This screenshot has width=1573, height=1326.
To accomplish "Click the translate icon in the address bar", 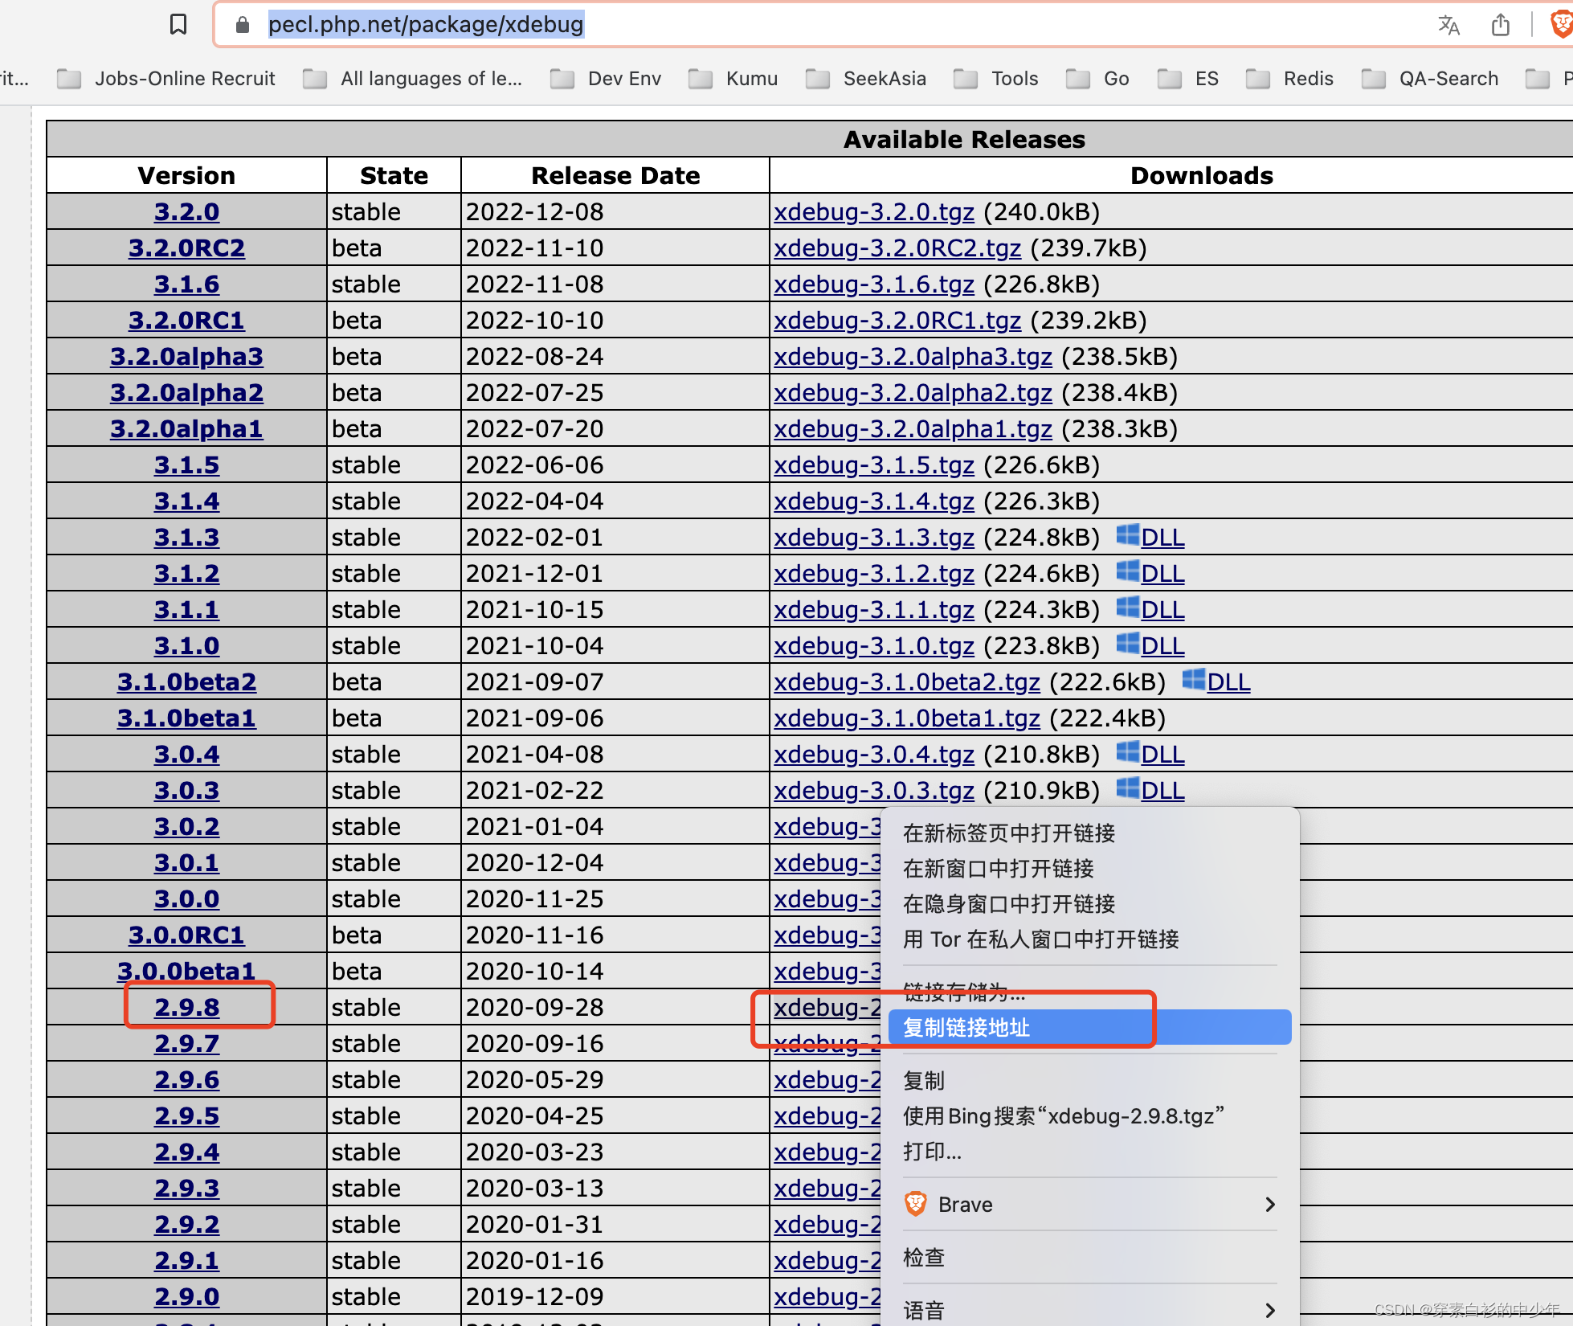I will [1449, 25].
